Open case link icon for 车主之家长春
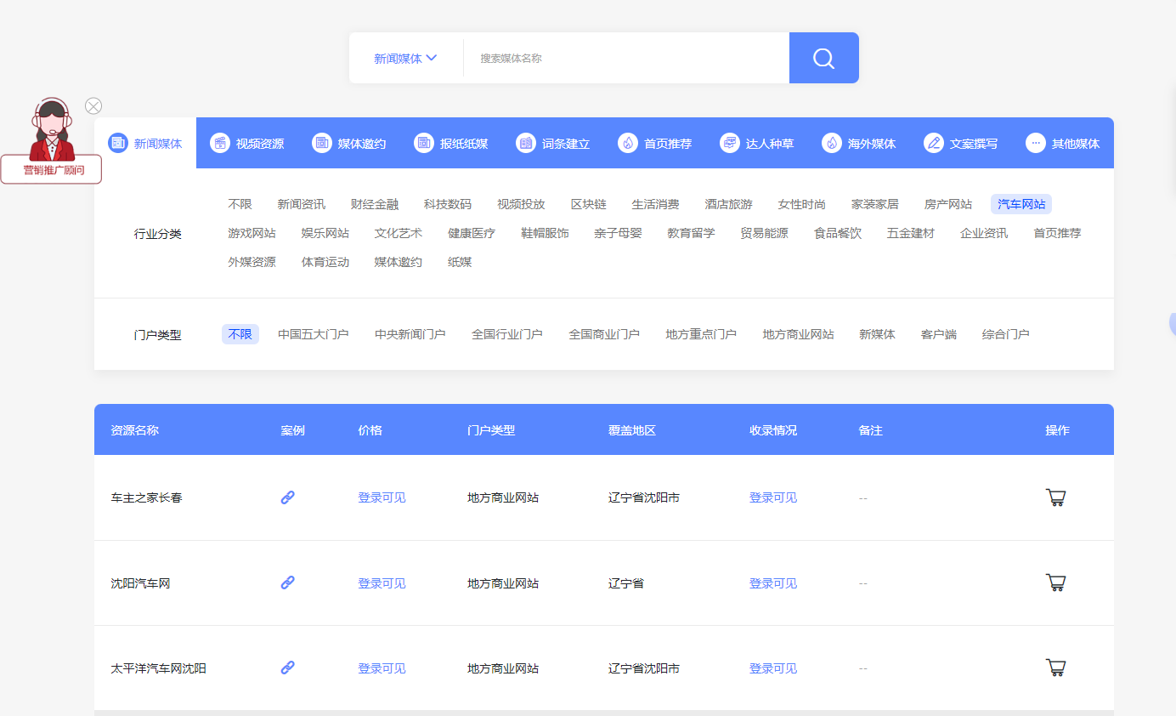Viewport: 1176px width, 716px height. [x=288, y=498]
